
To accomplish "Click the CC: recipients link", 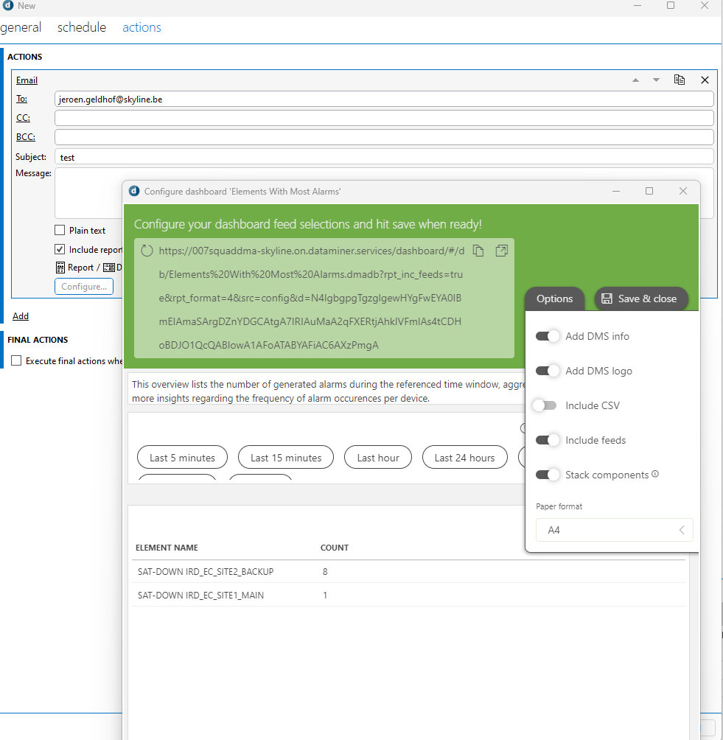I will pos(23,117).
